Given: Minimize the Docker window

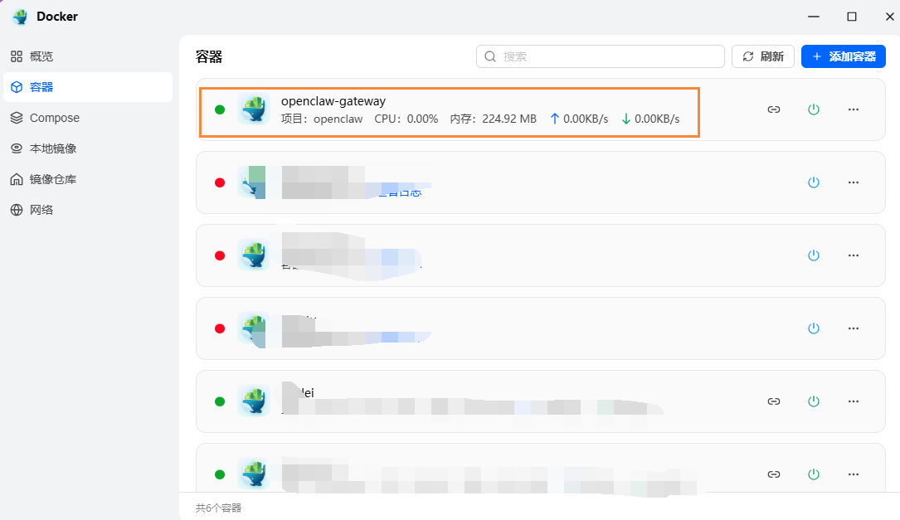Looking at the screenshot, I should [814, 17].
